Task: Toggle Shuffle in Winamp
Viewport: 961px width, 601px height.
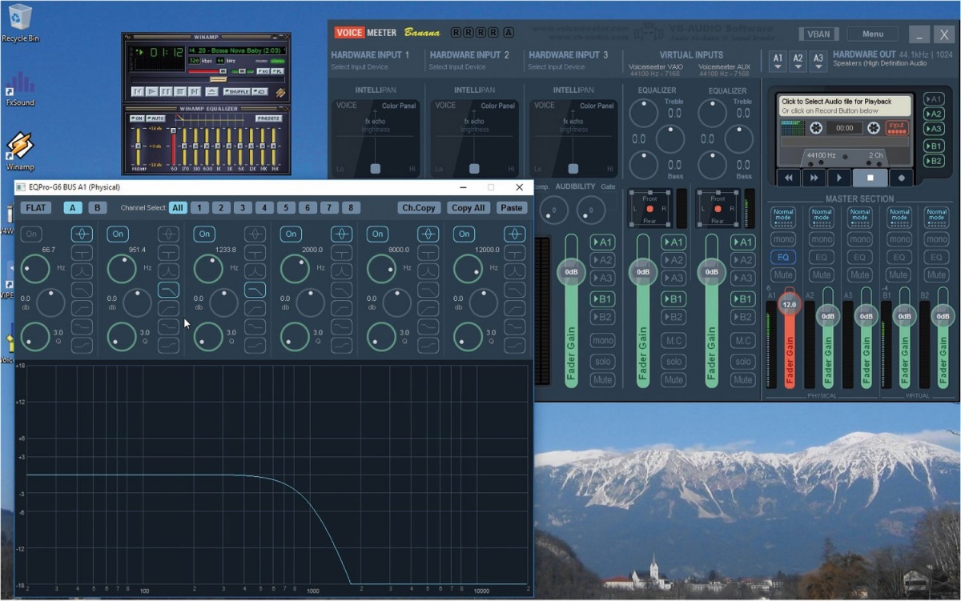Action: [236, 92]
